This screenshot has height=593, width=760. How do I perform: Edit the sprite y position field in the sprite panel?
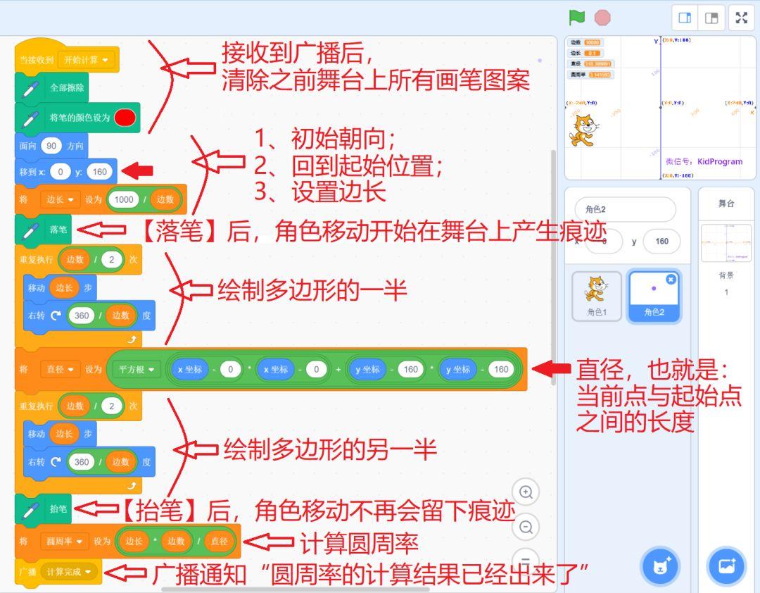[661, 241]
